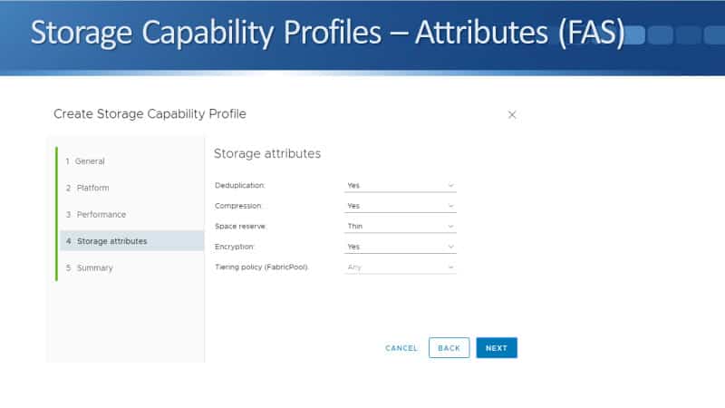This screenshot has width=725, height=408.
Task: Click the Next button
Action: [497, 348]
